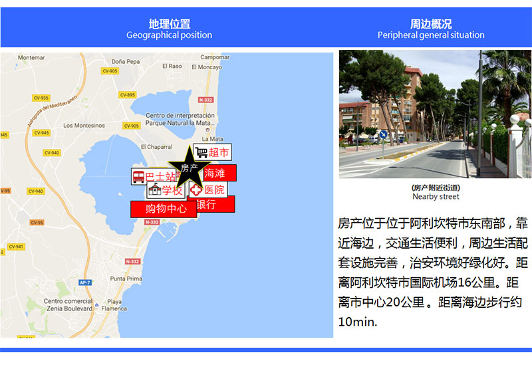Click the red cross hospital icon
The height and width of the screenshot is (365, 532).
[196, 190]
